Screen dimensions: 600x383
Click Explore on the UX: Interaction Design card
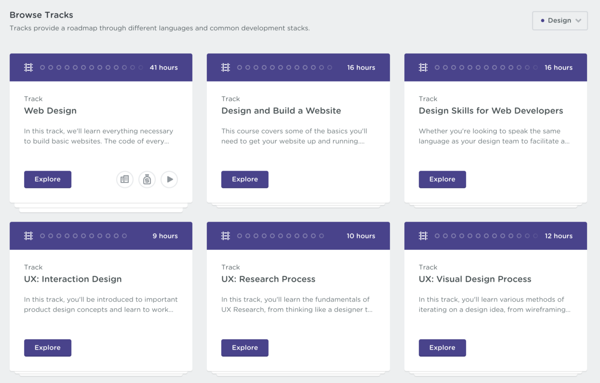pyautogui.click(x=47, y=348)
